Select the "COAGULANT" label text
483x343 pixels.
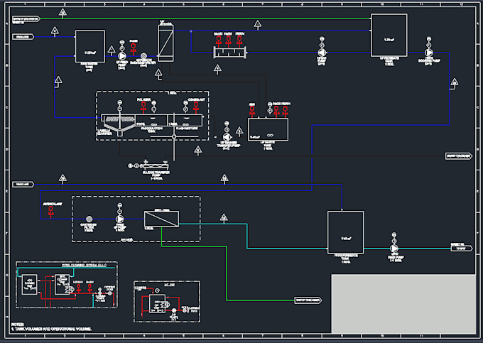coord(196,99)
